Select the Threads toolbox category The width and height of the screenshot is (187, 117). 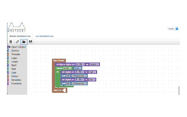15,54
